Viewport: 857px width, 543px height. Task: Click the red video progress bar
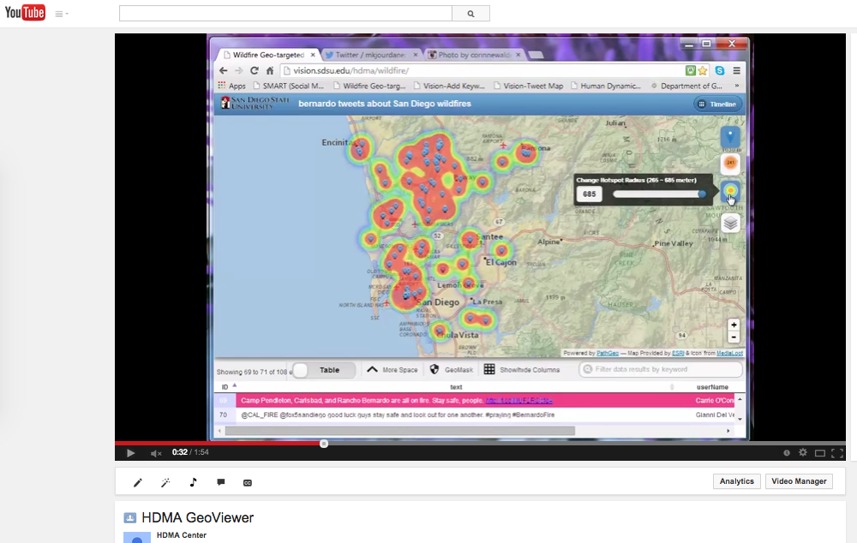[x=219, y=443]
